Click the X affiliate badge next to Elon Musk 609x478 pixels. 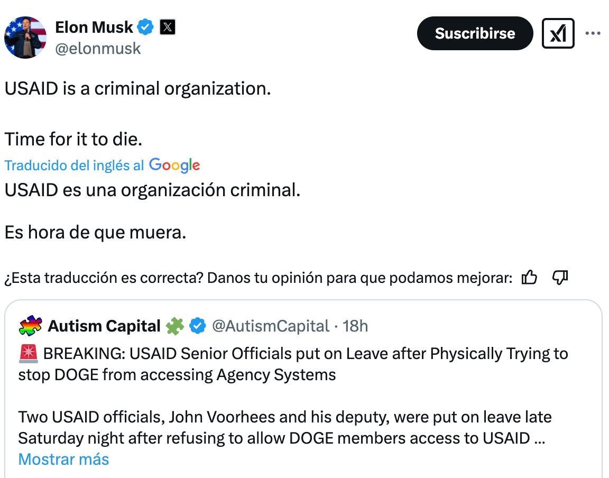[x=168, y=27]
